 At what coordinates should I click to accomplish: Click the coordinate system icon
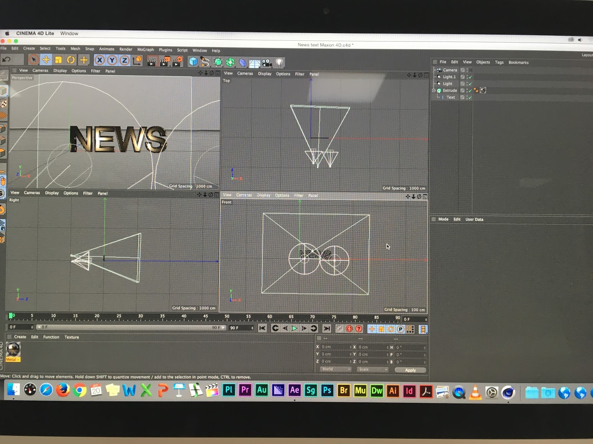pyautogui.click(x=137, y=60)
